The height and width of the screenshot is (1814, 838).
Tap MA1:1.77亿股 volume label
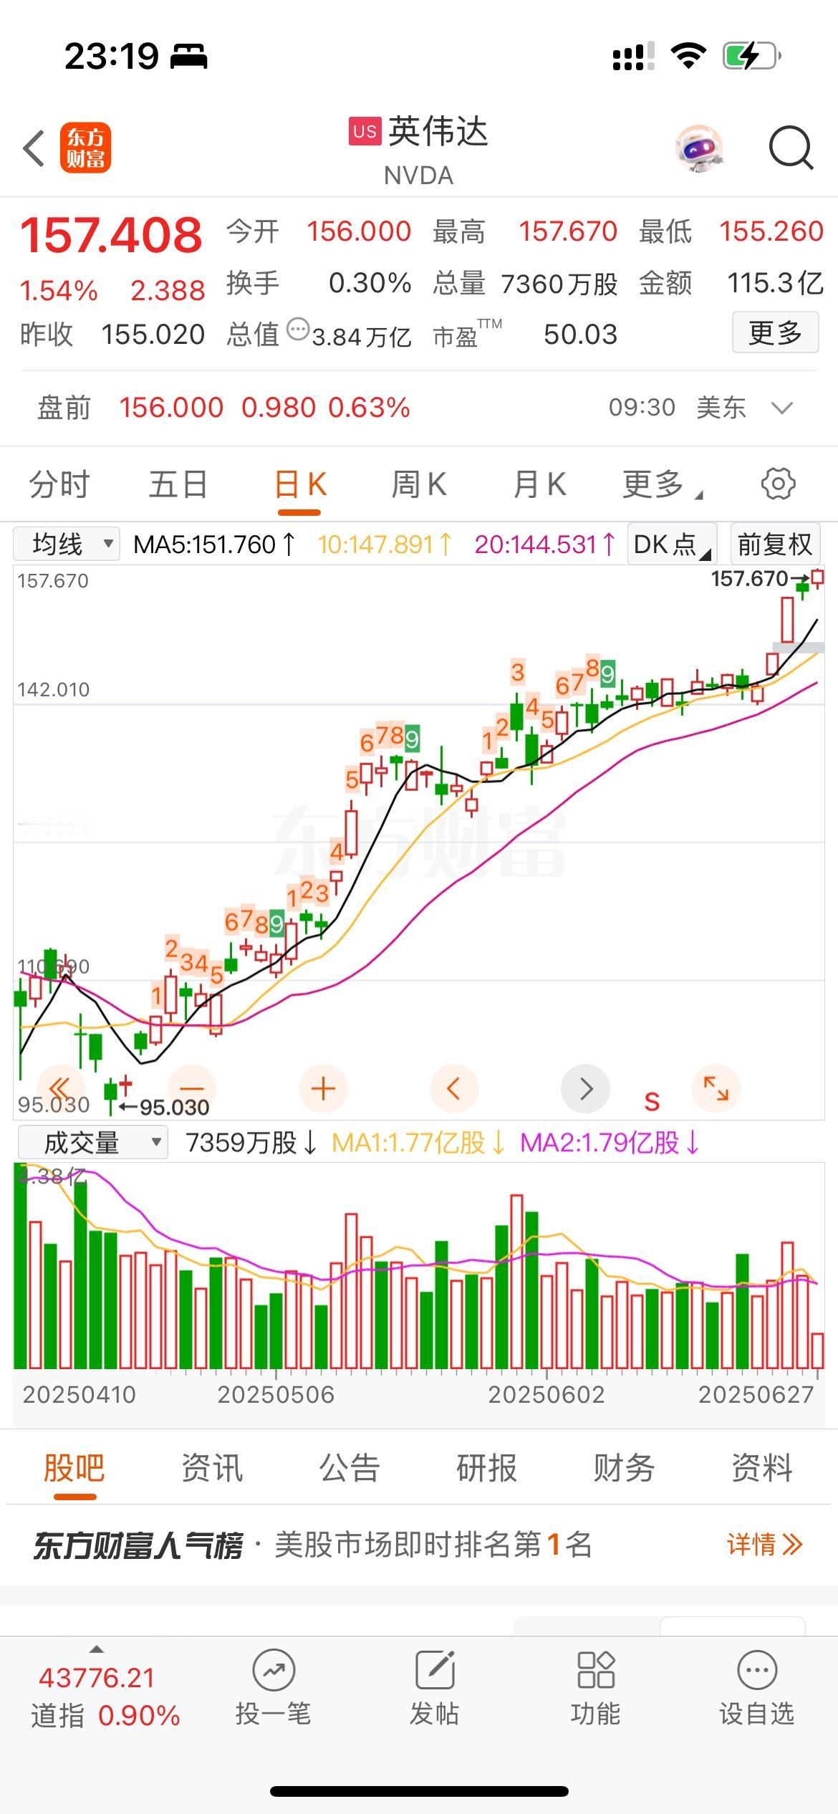coord(418,1143)
